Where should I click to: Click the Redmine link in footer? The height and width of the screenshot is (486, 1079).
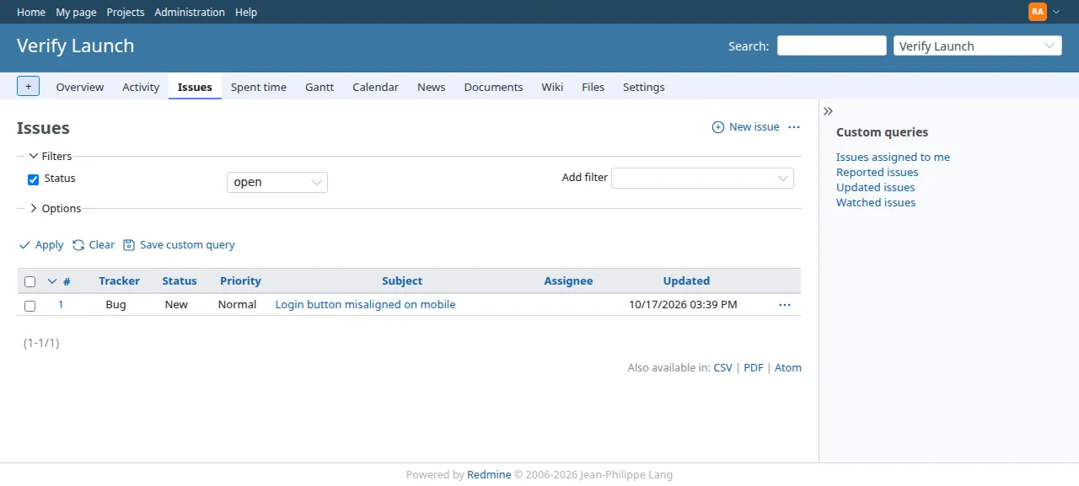489,475
